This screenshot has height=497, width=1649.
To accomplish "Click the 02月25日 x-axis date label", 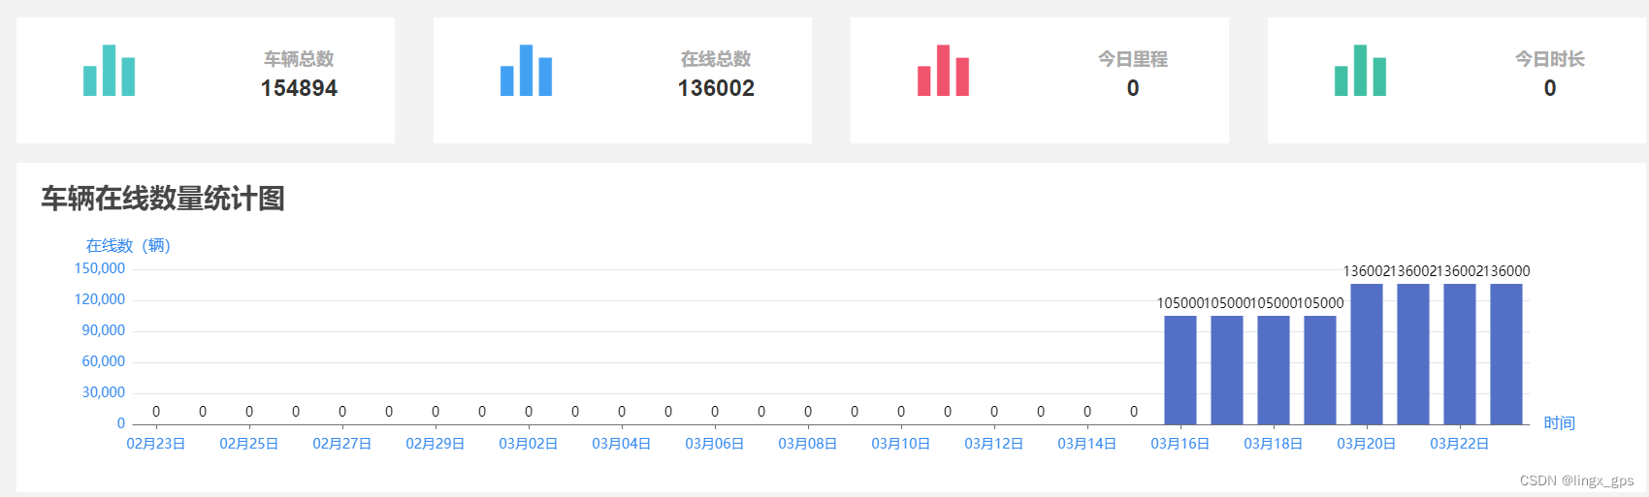I will click(x=249, y=444).
